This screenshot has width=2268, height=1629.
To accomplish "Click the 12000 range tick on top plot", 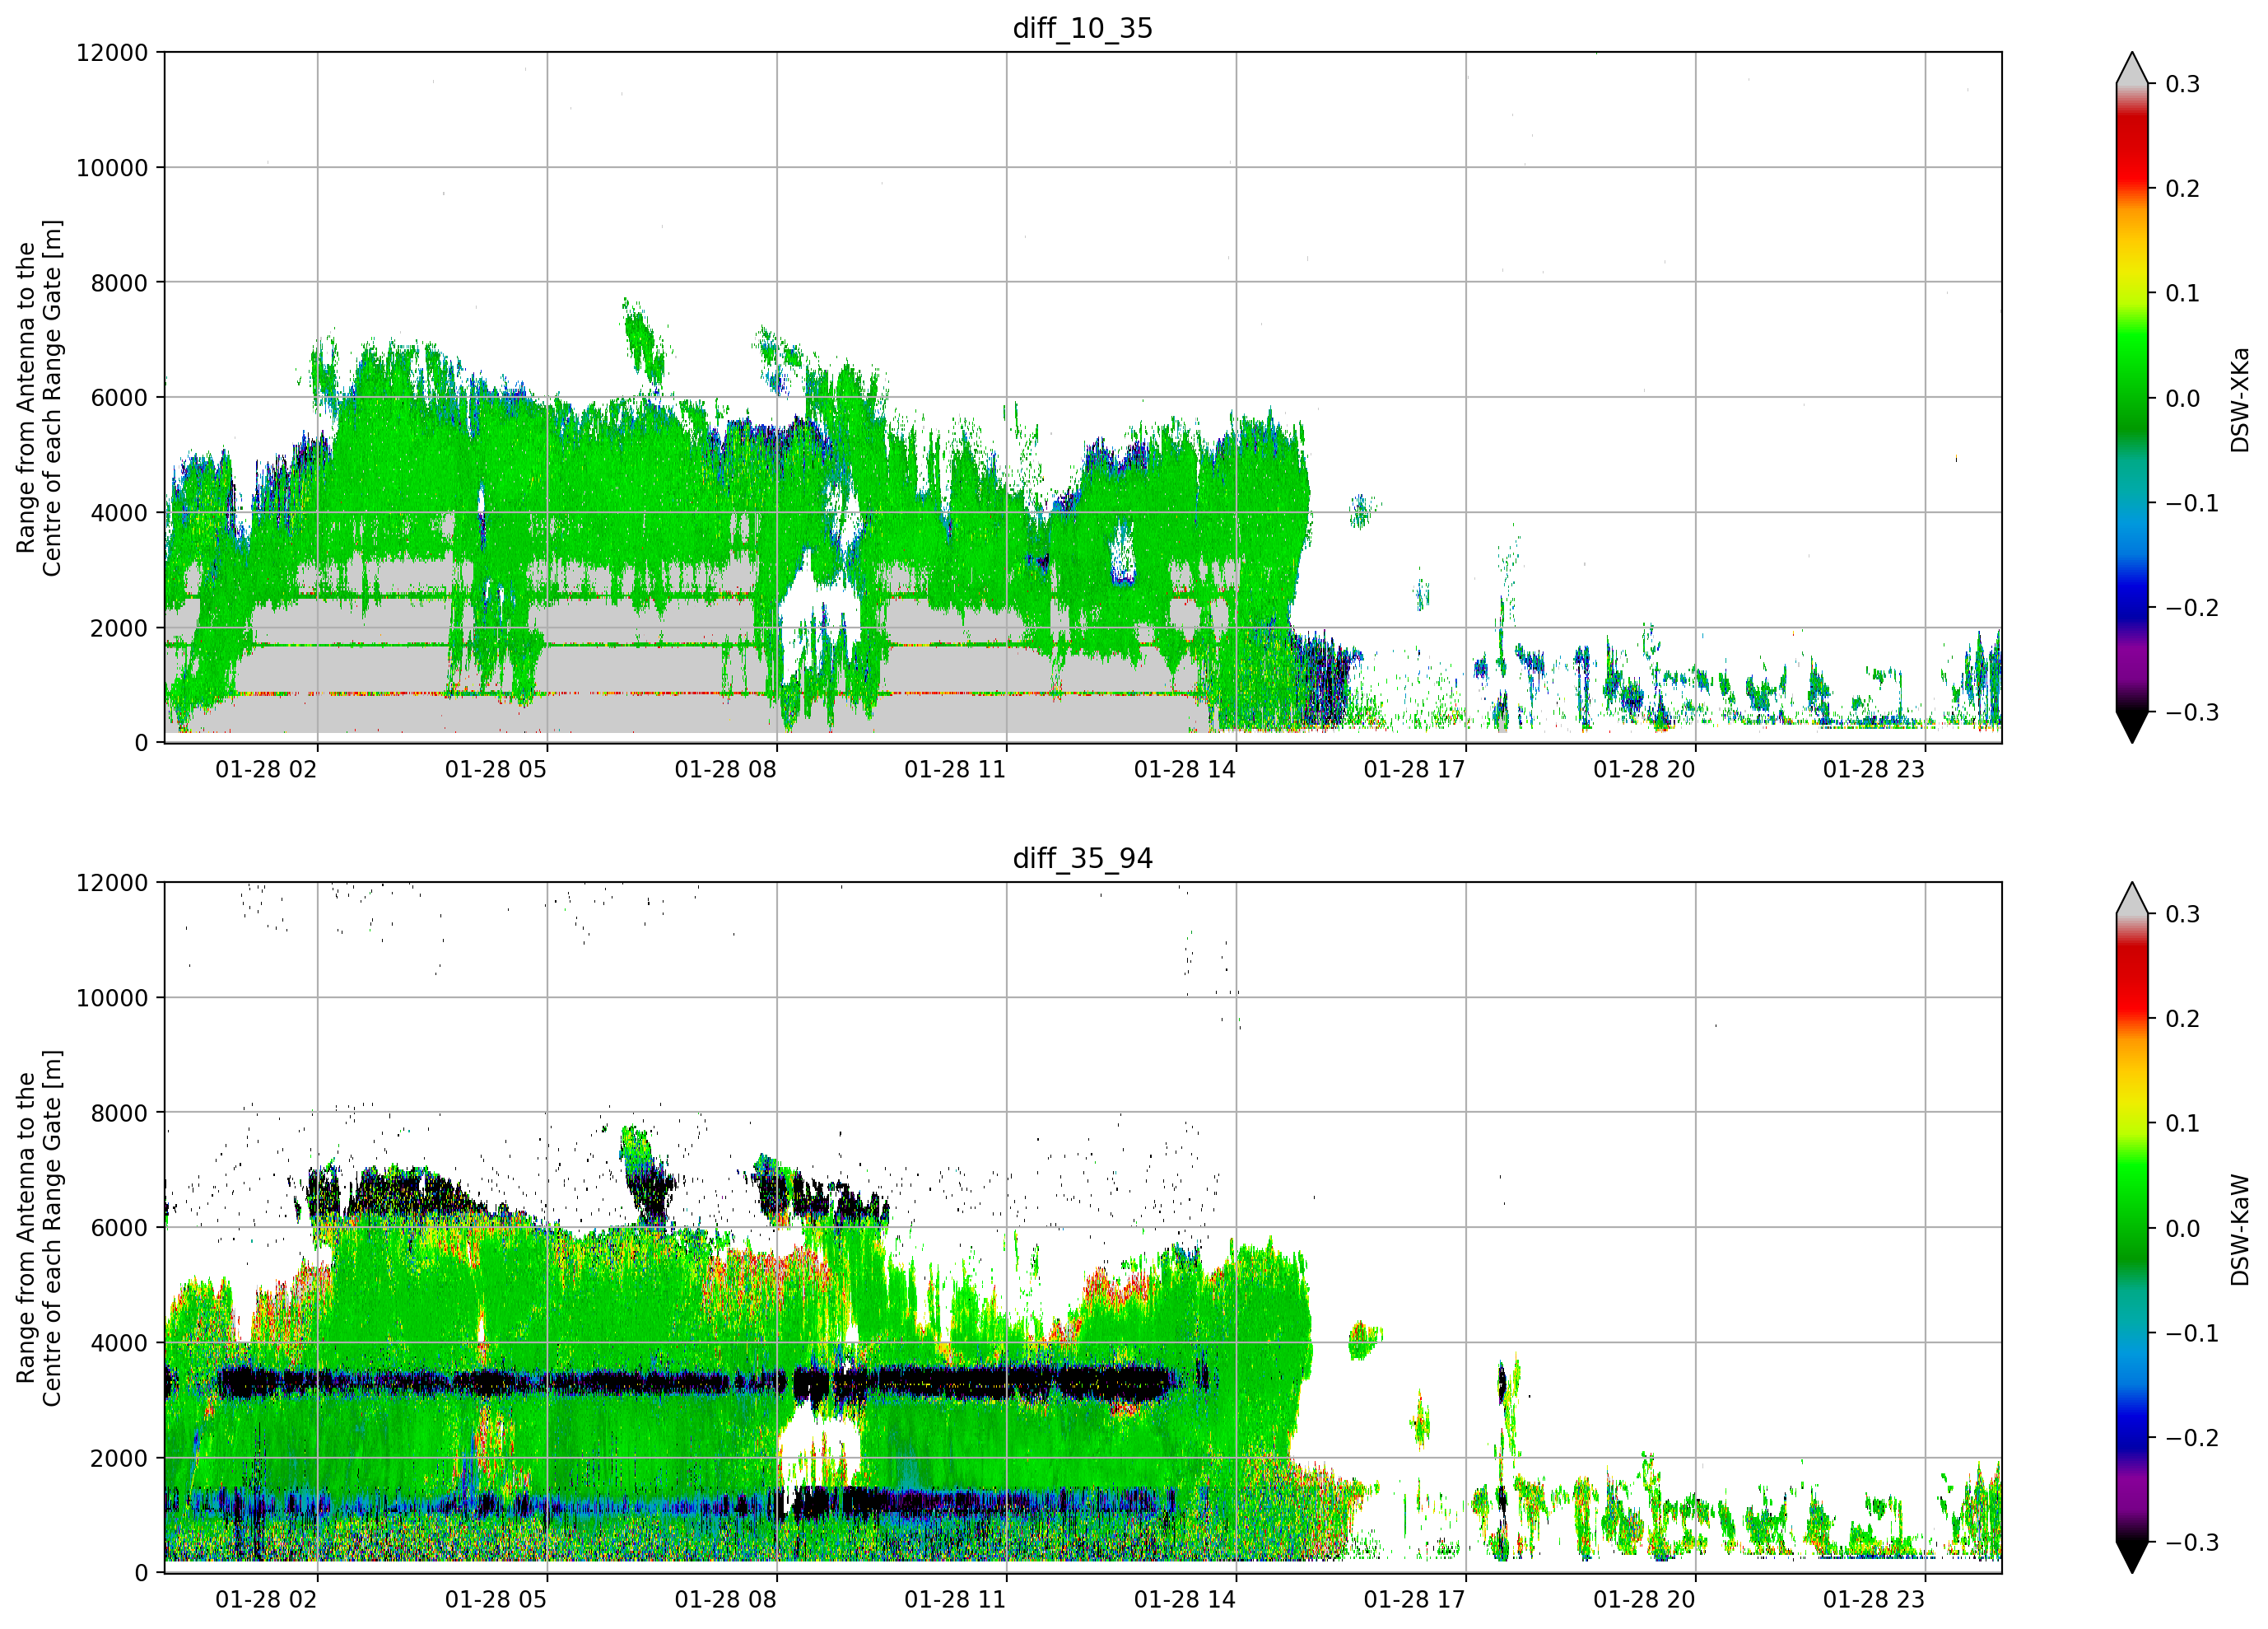I will click(x=112, y=53).
